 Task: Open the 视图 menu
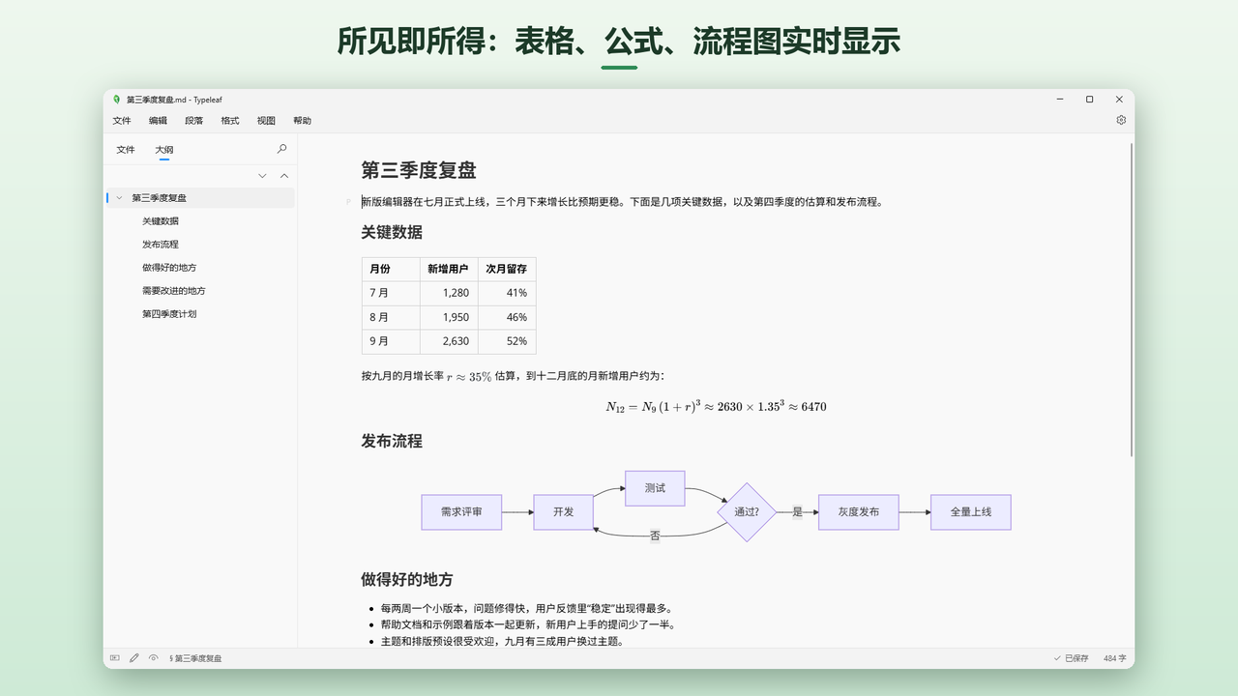(x=266, y=121)
